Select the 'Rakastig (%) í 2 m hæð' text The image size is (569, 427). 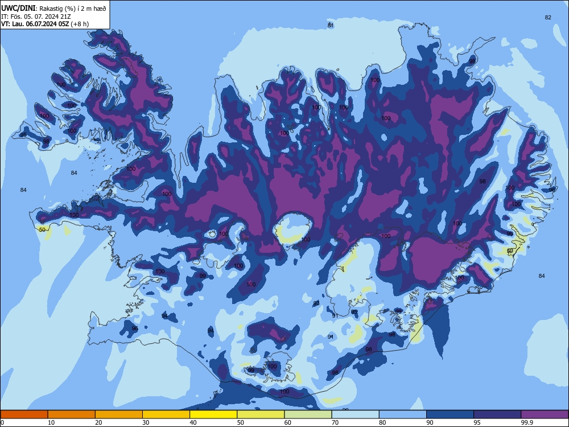coord(73,9)
